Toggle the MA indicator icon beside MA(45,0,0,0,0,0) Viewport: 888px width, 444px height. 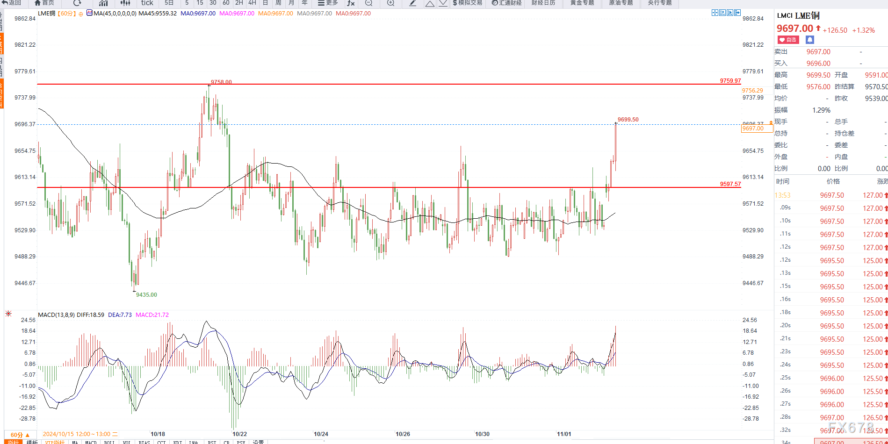[89, 13]
